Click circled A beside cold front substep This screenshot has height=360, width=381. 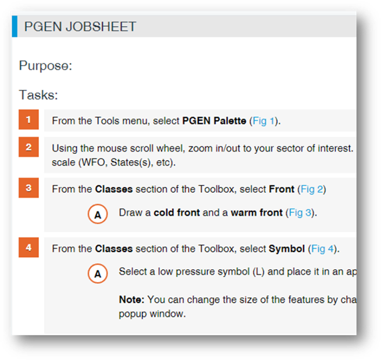[98, 214]
